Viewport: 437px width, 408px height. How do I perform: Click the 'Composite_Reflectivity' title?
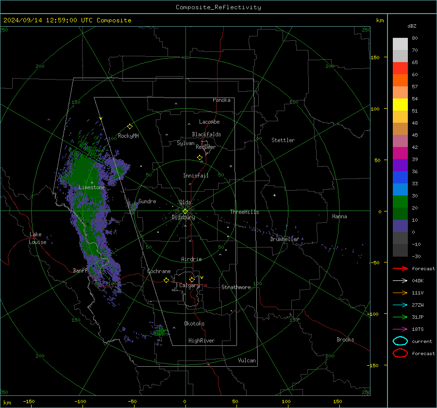click(x=218, y=7)
